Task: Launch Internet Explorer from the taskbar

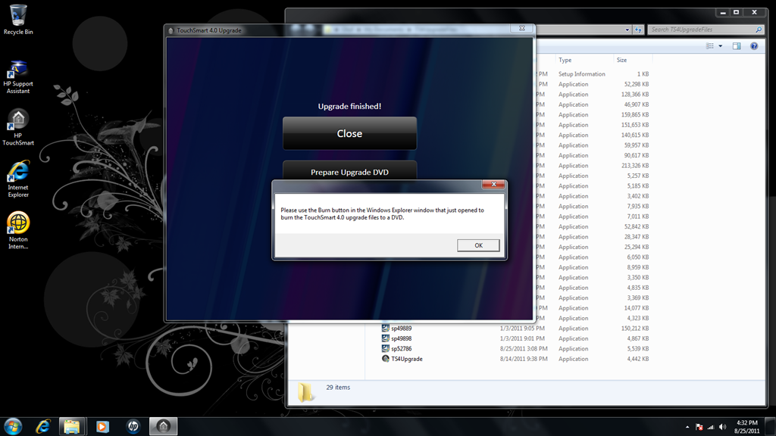Action: click(x=43, y=426)
